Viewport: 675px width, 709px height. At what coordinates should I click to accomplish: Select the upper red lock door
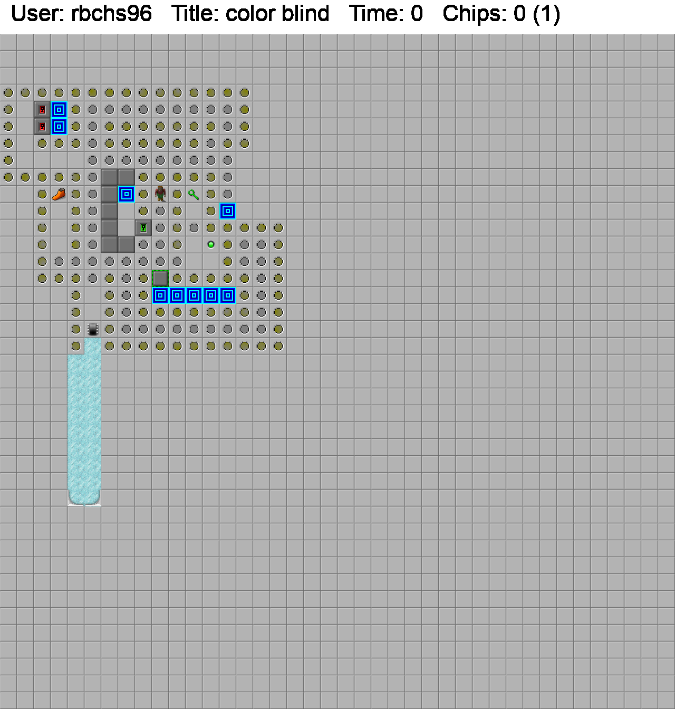[x=42, y=110]
